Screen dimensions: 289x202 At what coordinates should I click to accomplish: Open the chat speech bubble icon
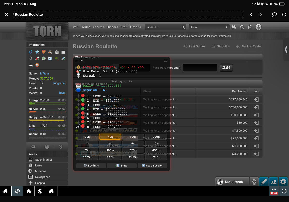pyautogui.click(x=274, y=15)
